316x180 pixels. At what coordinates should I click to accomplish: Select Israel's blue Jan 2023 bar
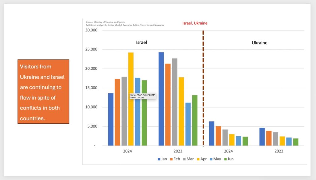click(x=161, y=99)
